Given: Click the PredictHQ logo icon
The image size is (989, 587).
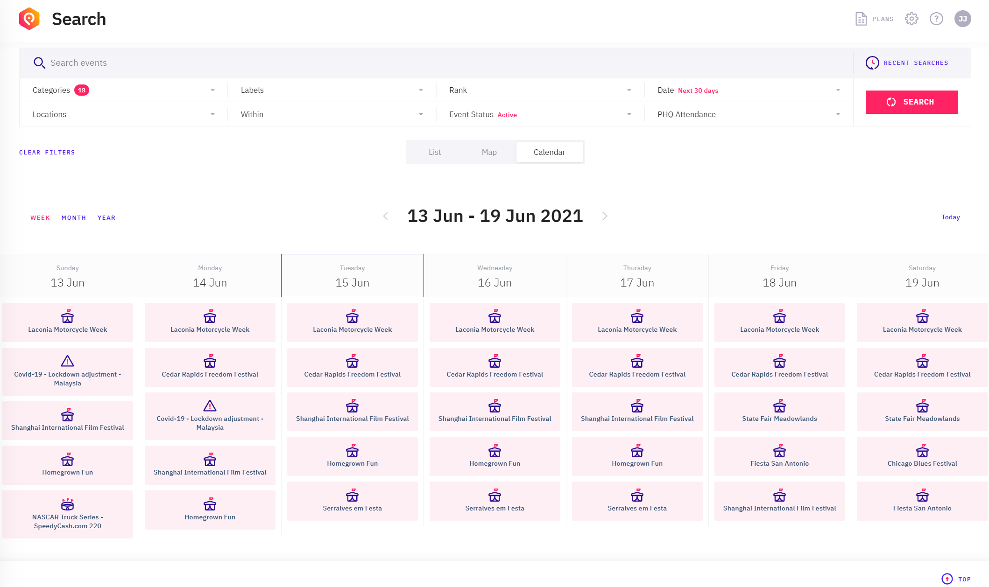Looking at the screenshot, I should coord(29,19).
